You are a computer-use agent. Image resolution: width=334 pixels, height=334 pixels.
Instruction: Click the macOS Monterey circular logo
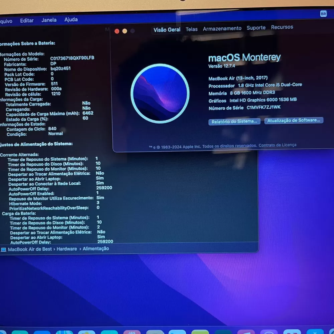[x=160, y=93]
